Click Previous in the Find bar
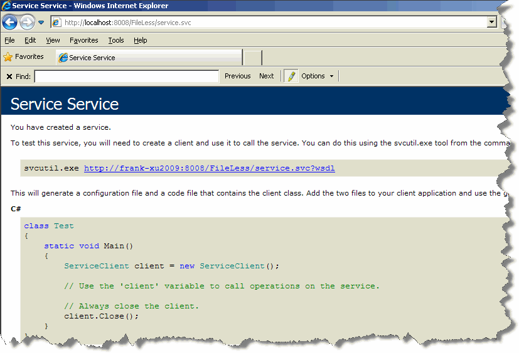Viewport: 519px width, 353px height. pos(238,76)
